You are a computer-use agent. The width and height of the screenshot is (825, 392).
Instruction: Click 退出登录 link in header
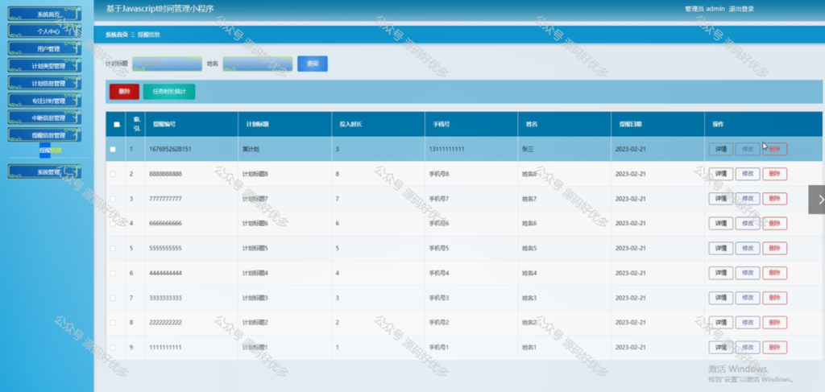click(741, 9)
